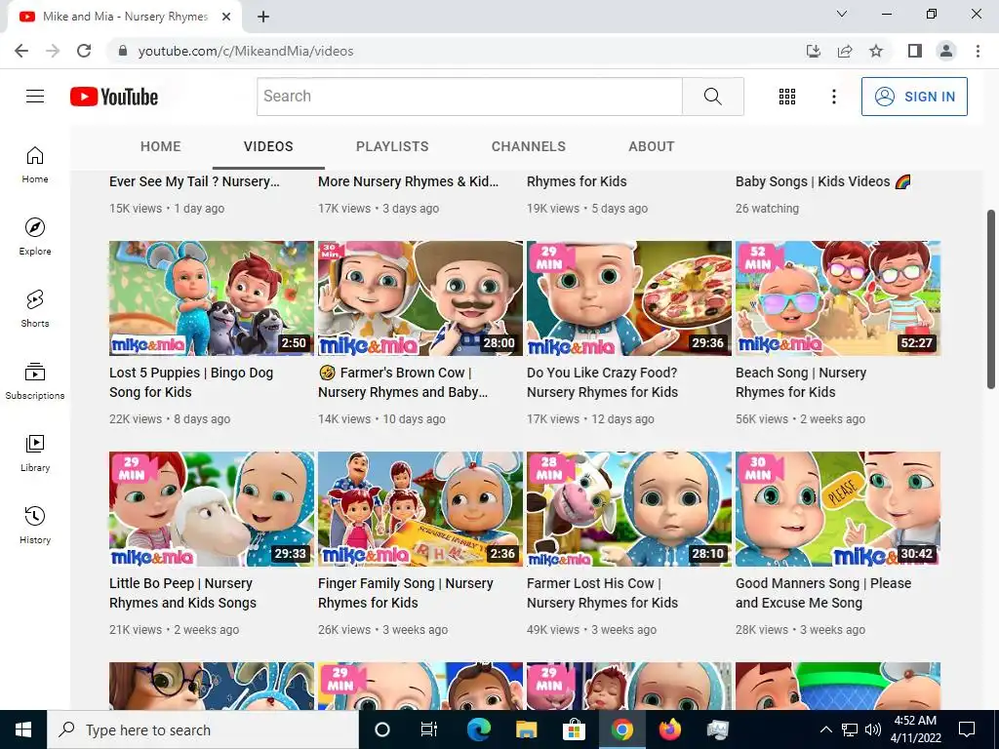Open Beach Song video thumbnail
Screen dimensions: 999x749
point(838,298)
